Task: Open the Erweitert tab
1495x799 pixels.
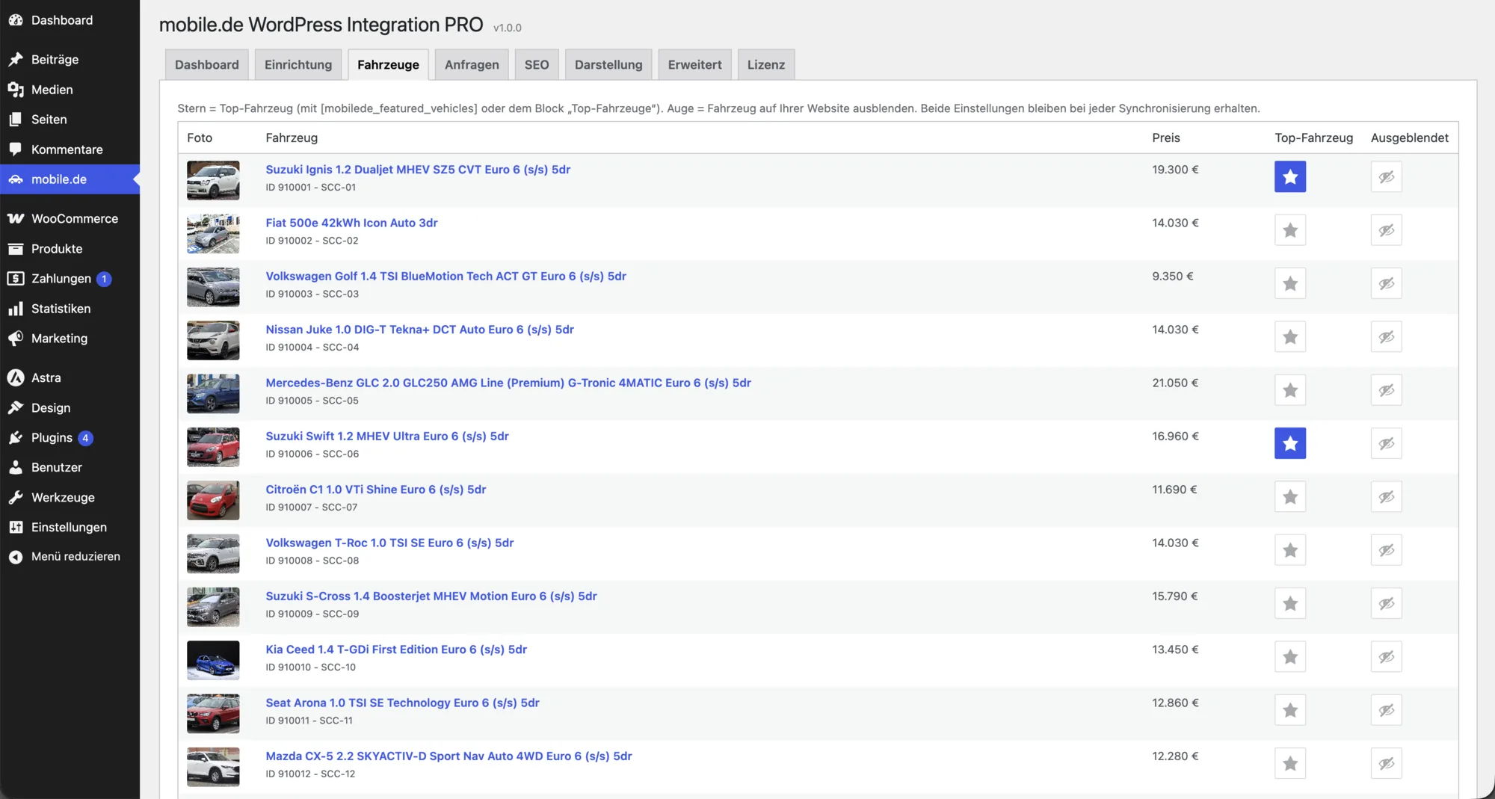Action: (695, 64)
